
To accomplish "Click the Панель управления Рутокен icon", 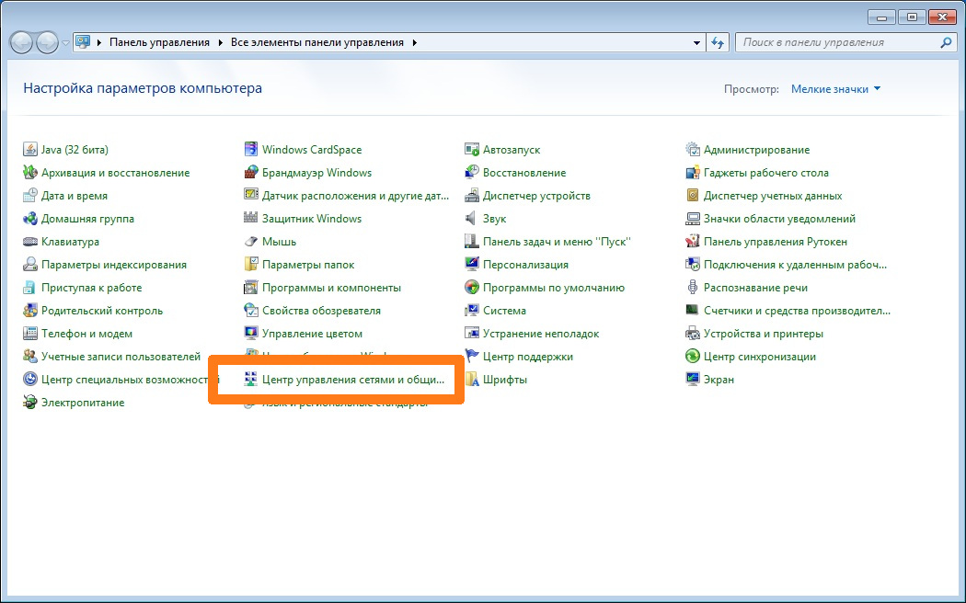I will pos(693,242).
